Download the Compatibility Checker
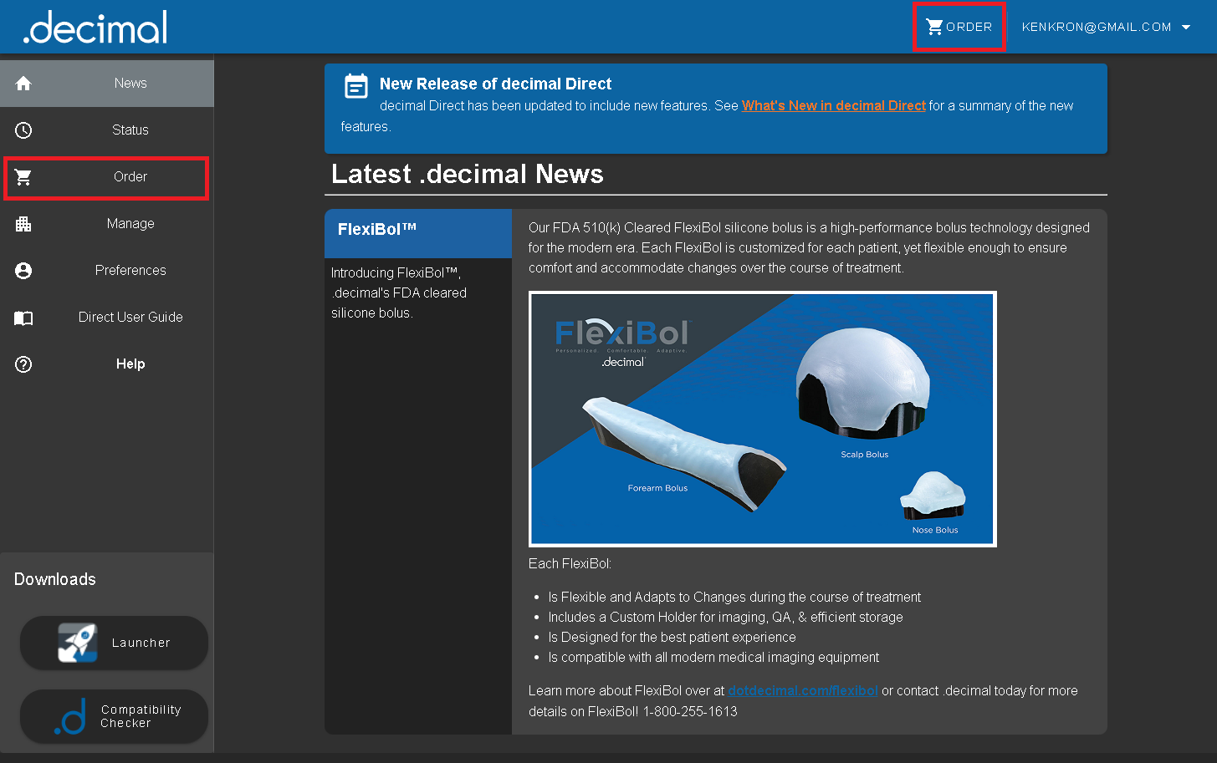This screenshot has height=763, width=1217. coord(114,716)
